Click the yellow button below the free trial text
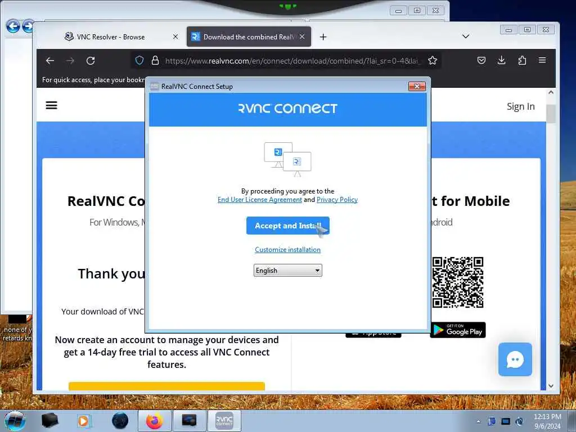 166,386
